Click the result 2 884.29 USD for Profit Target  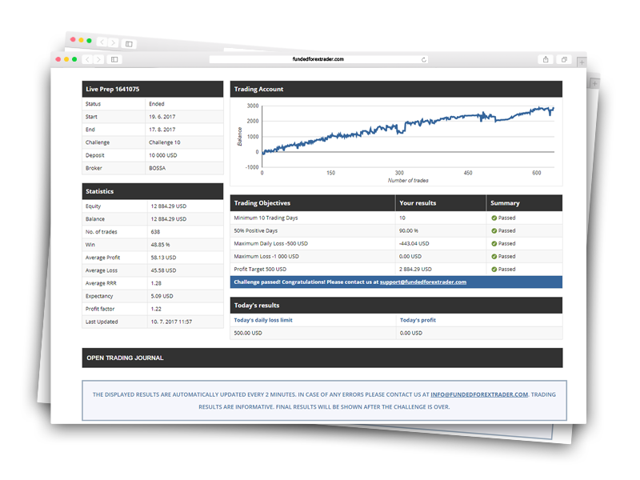tap(415, 270)
